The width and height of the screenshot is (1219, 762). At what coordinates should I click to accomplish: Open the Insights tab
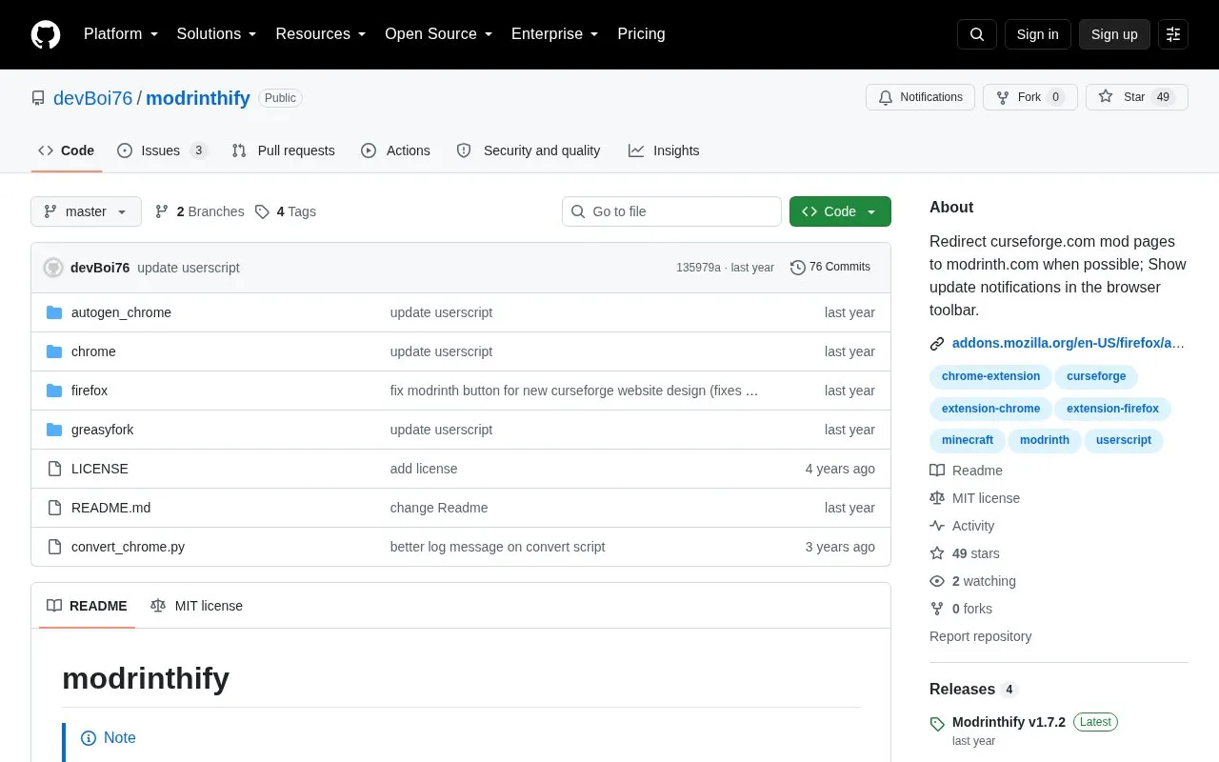664,150
